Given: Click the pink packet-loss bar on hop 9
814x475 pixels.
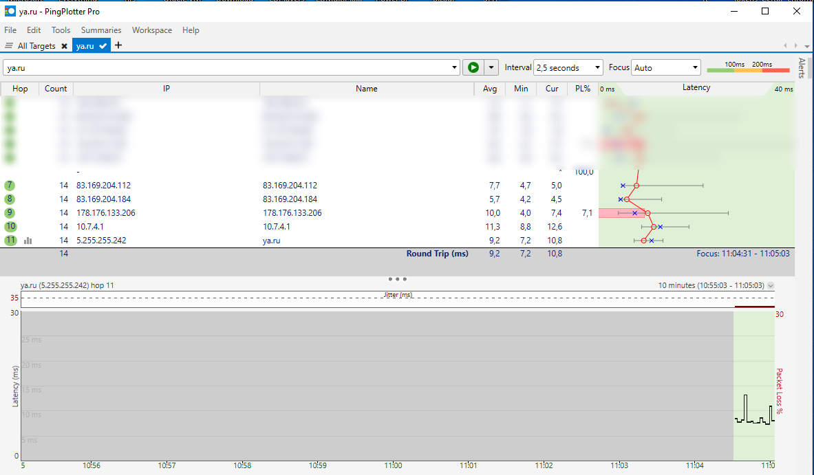Looking at the screenshot, I should pyautogui.click(x=621, y=213).
